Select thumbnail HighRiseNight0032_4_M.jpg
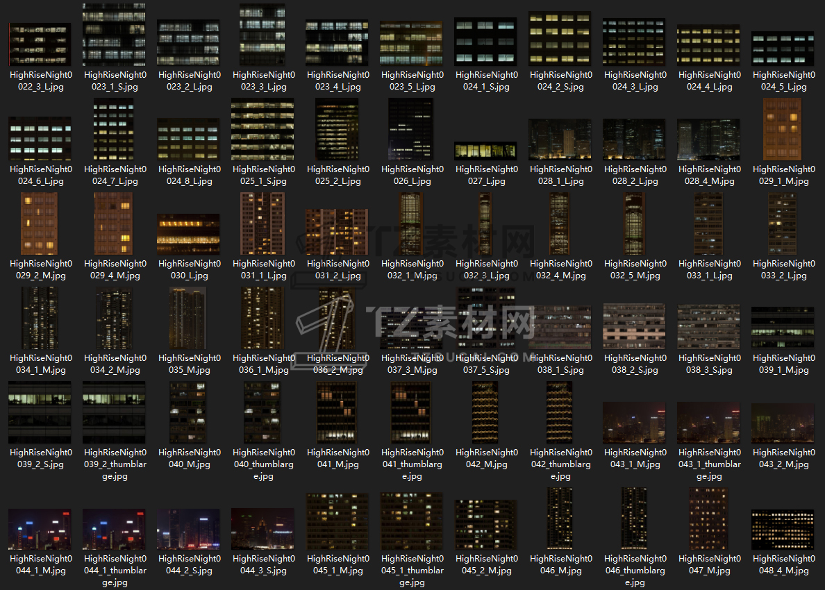Image resolution: width=825 pixels, height=590 pixels. tap(559, 224)
